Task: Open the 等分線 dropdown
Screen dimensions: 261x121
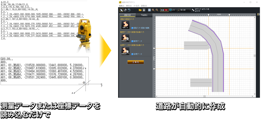Action: 184,10
